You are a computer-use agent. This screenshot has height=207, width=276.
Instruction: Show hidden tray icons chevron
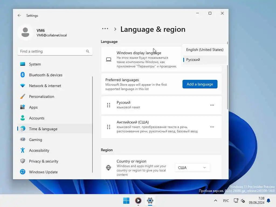click(x=215, y=201)
